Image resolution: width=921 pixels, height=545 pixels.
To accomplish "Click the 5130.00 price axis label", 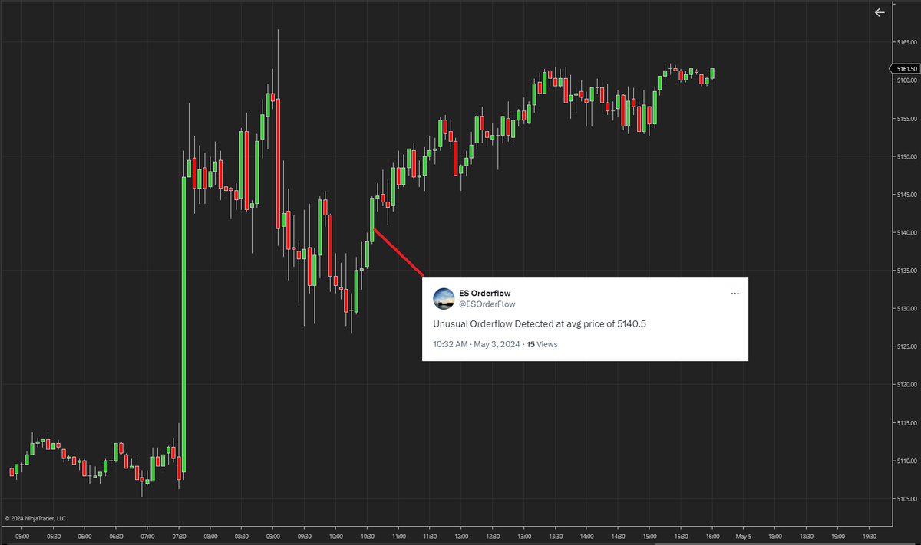I will click(x=906, y=309).
